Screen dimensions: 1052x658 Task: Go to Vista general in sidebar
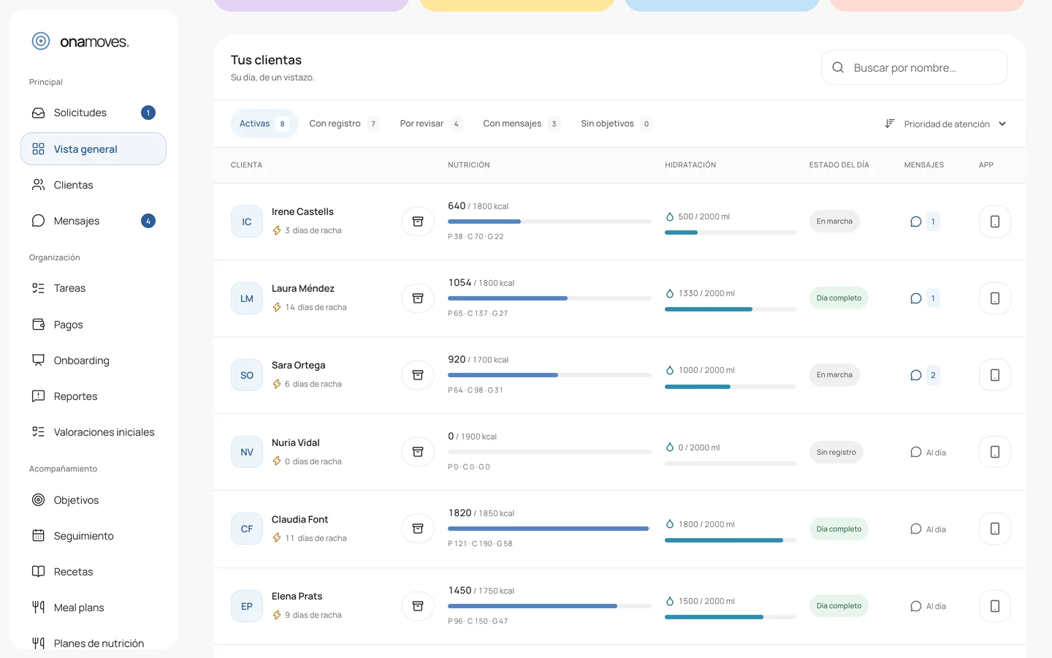94,149
